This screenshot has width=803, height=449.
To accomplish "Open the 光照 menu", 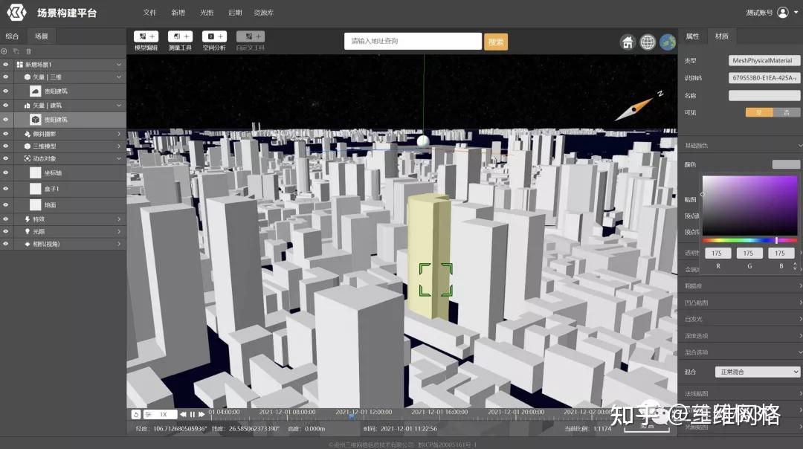I will tap(207, 13).
